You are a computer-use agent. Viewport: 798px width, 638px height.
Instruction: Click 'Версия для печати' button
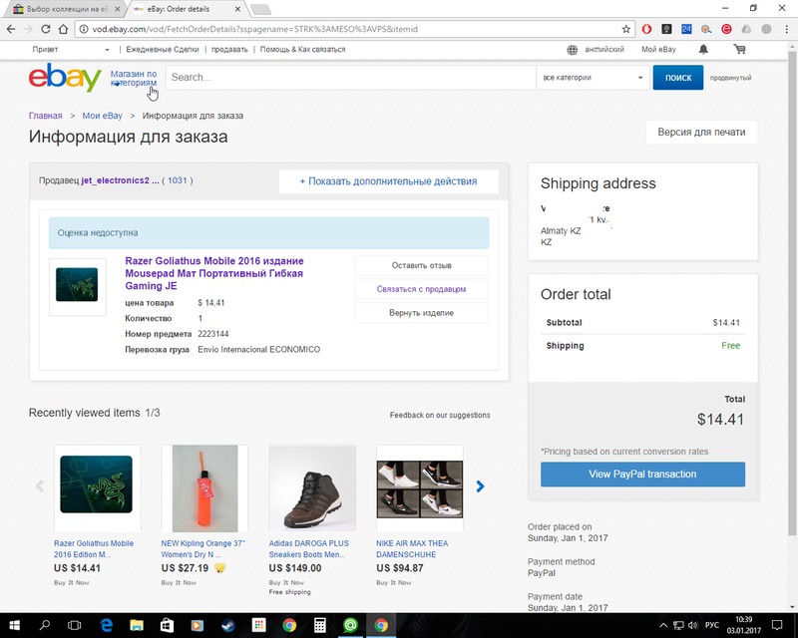click(701, 133)
